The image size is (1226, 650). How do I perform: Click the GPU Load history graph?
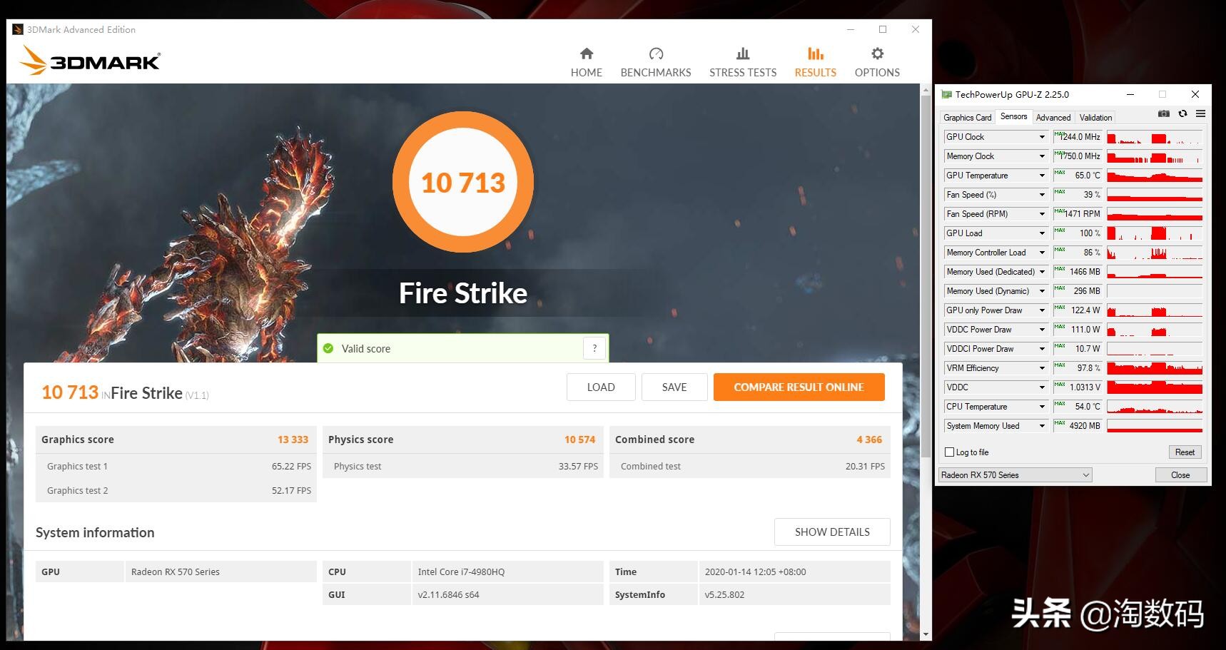1155,233
